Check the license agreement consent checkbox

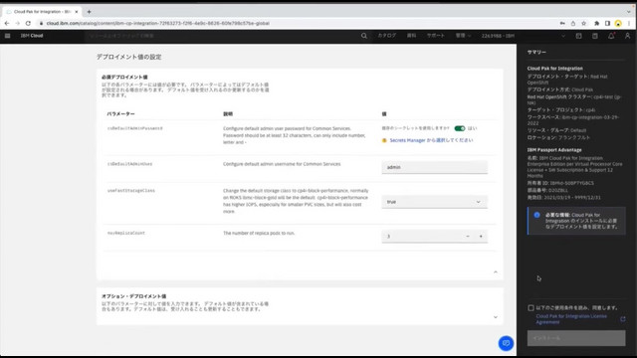coord(531,307)
